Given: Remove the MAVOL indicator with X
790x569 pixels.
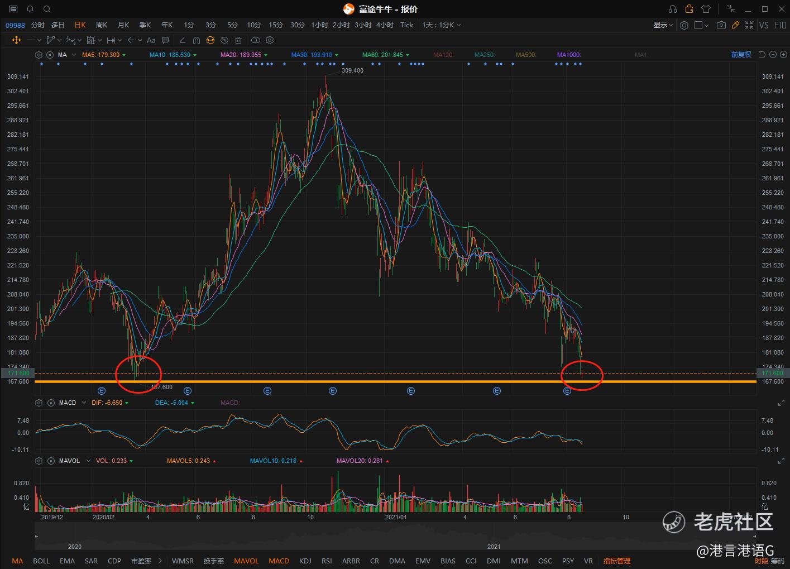Looking at the screenshot, I should click(x=51, y=461).
